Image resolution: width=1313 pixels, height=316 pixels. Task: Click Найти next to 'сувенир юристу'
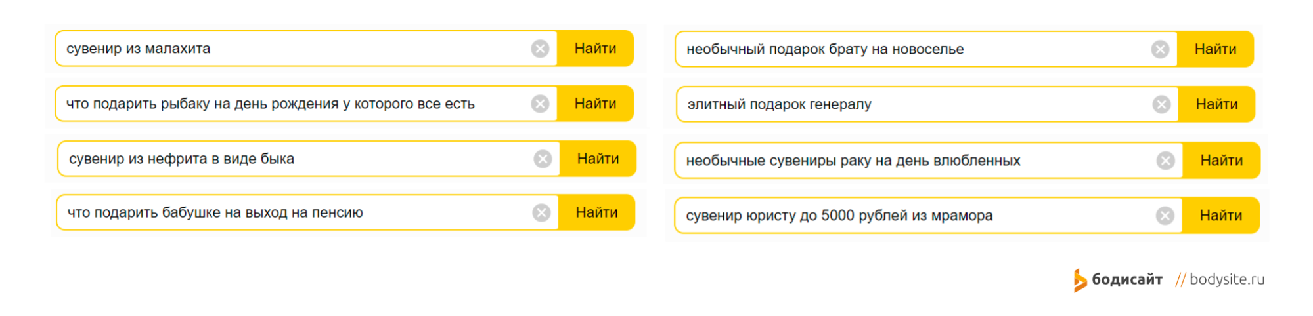1220,216
